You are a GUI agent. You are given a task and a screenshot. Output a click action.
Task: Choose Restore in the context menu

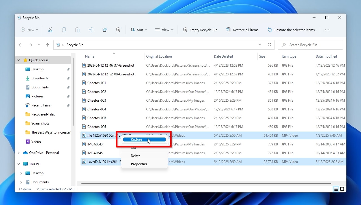(x=144, y=139)
